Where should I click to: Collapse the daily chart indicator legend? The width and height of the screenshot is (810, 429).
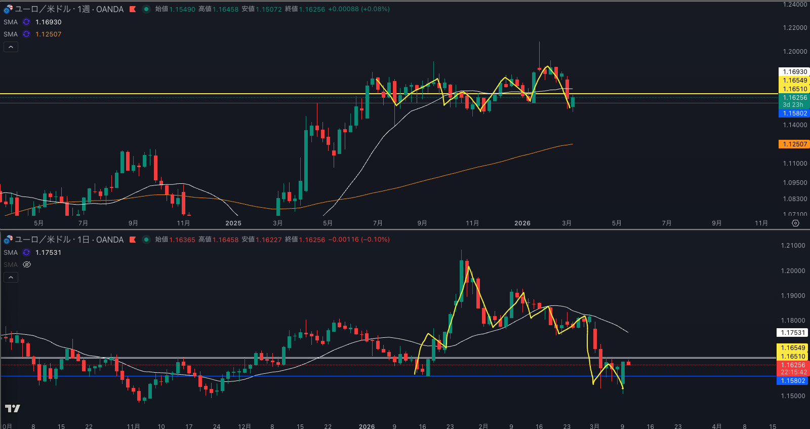[x=11, y=277]
